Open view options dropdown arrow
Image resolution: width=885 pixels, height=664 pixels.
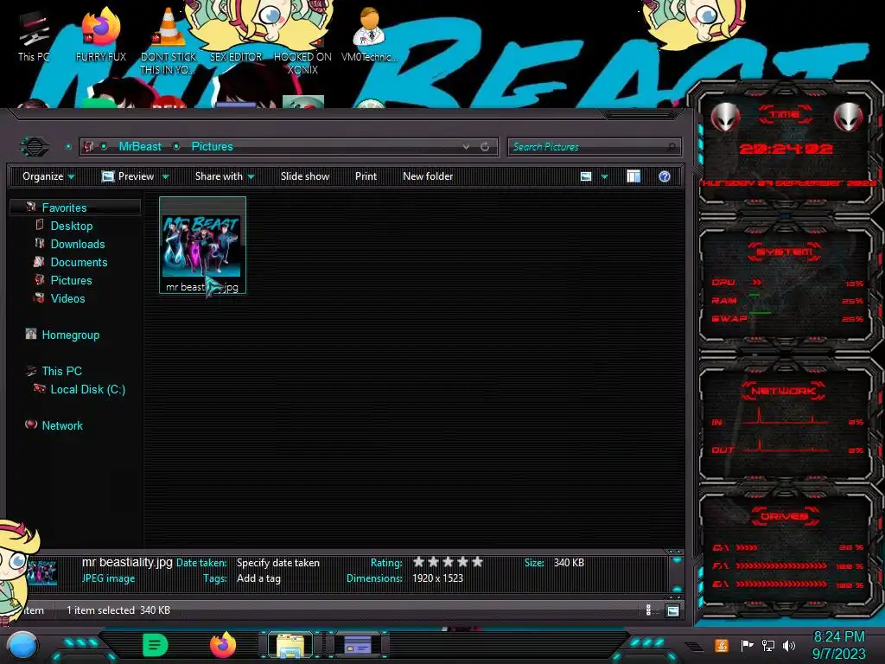(604, 176)
